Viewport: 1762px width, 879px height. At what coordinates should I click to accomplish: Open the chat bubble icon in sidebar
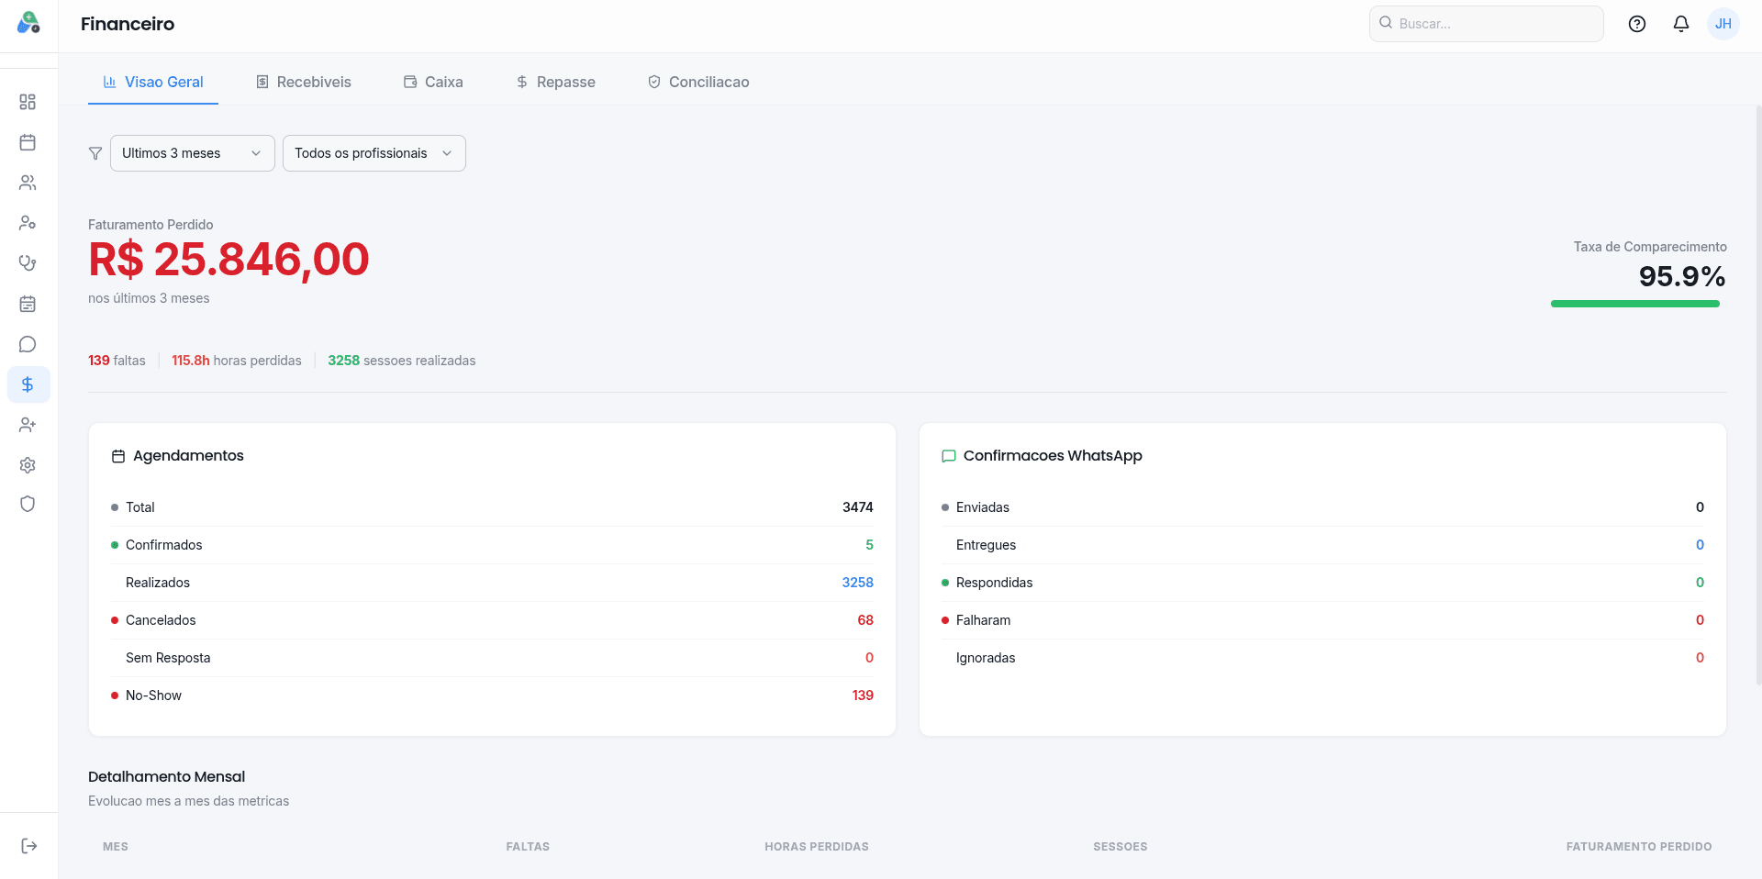point(28,344)
